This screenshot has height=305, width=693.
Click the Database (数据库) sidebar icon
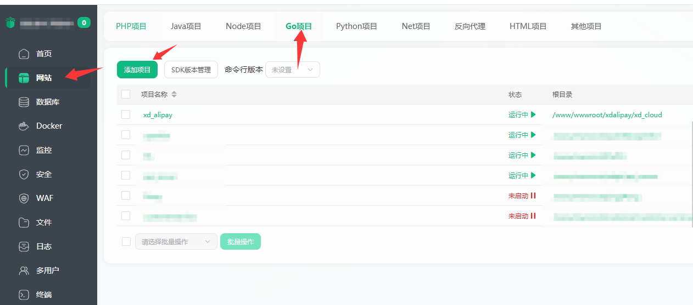click(24, 102)
